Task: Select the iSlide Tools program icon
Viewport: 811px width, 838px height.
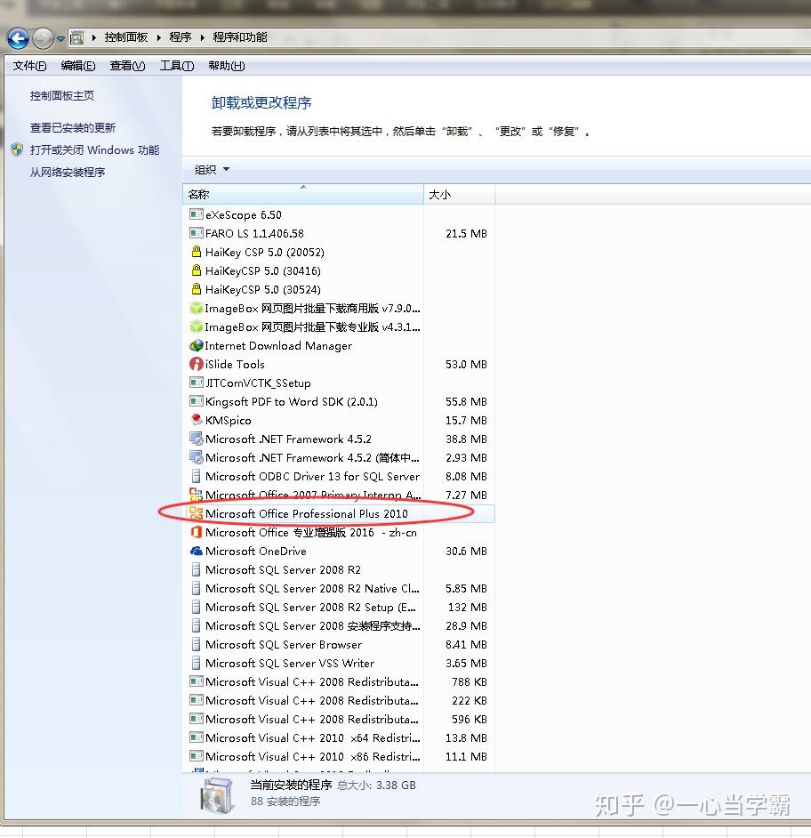Action: [196, 364]
